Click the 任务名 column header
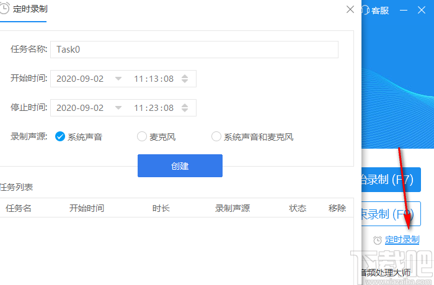The image size is (434, 285). click(19, 208)
